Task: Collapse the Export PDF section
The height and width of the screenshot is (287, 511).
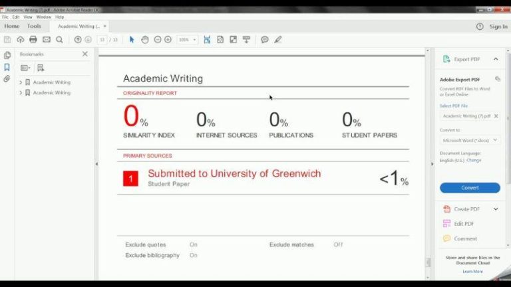Action: tap(496, 59)
